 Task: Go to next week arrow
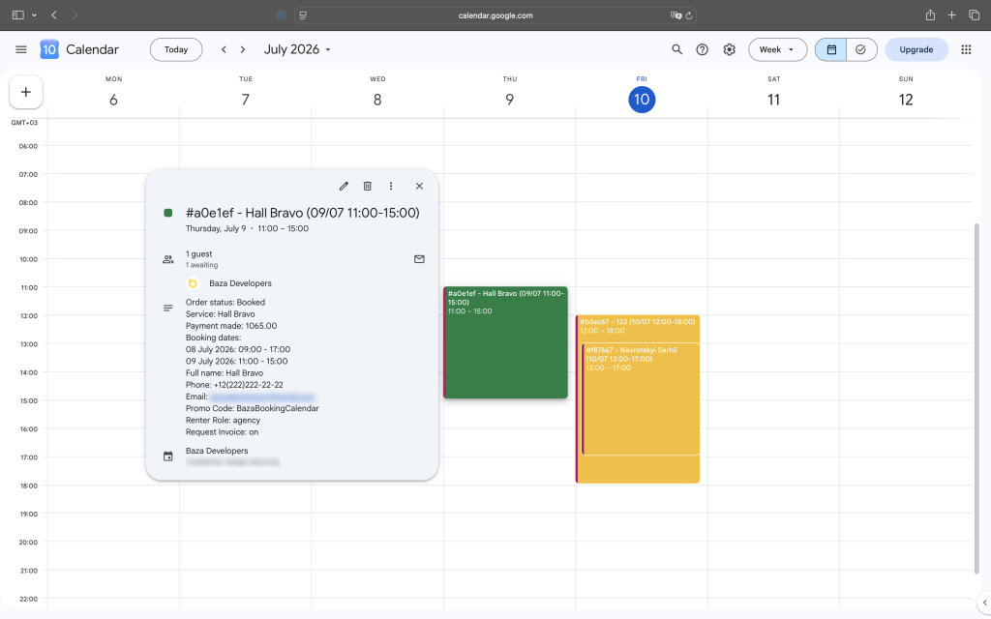point(243,49)
